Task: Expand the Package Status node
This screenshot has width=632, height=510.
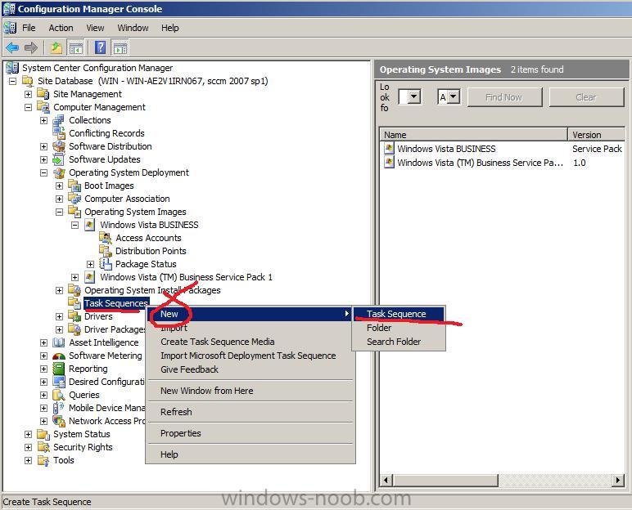Action: pyautogui.click(x=90, y=264)
